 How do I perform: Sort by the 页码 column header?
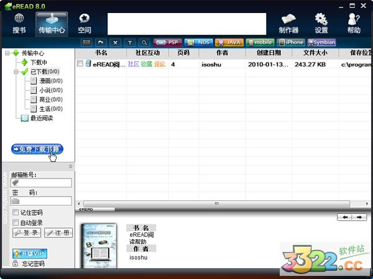click(183, 53)
